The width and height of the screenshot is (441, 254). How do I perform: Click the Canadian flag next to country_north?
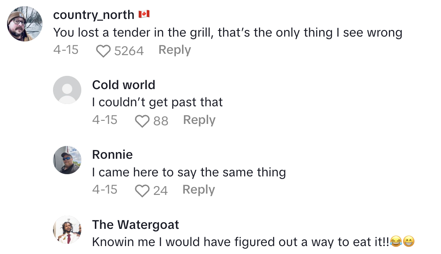144,15
